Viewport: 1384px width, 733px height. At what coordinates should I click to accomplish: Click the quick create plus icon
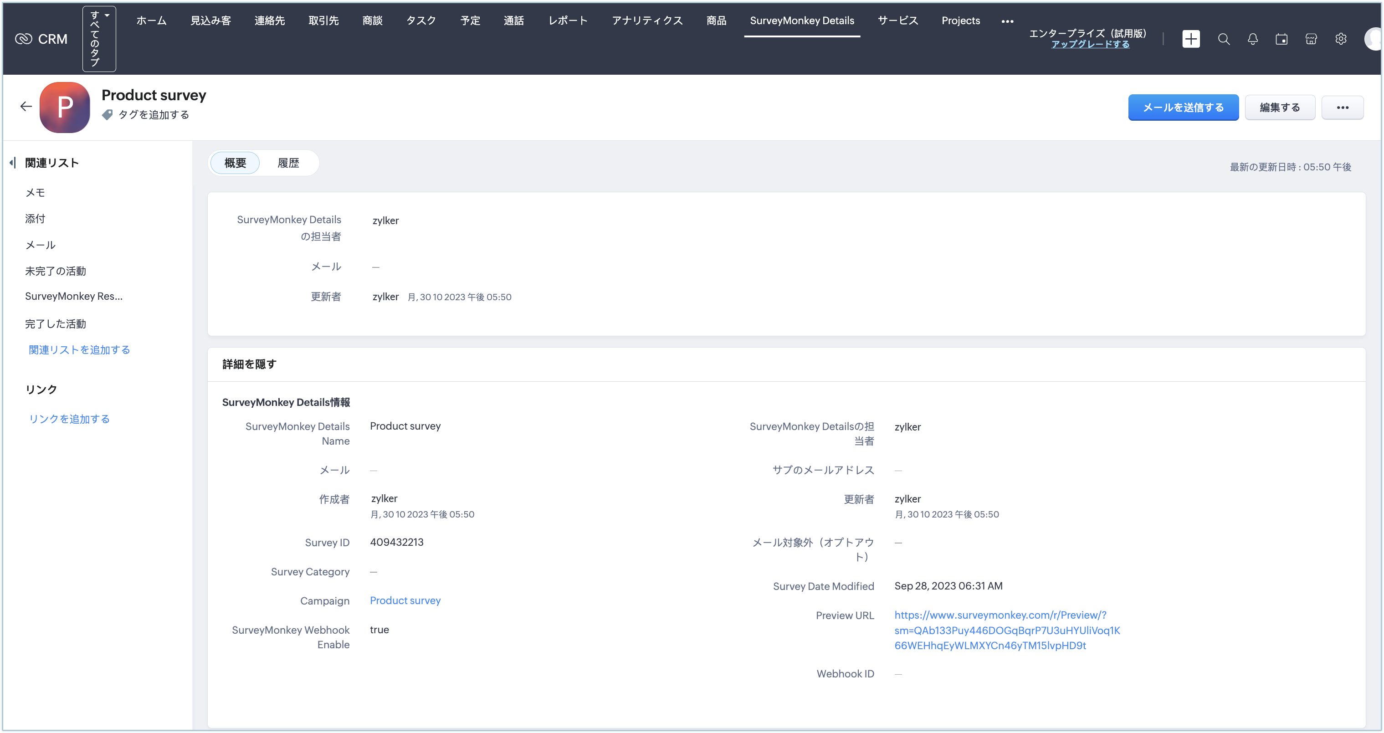coord(1190,39)
